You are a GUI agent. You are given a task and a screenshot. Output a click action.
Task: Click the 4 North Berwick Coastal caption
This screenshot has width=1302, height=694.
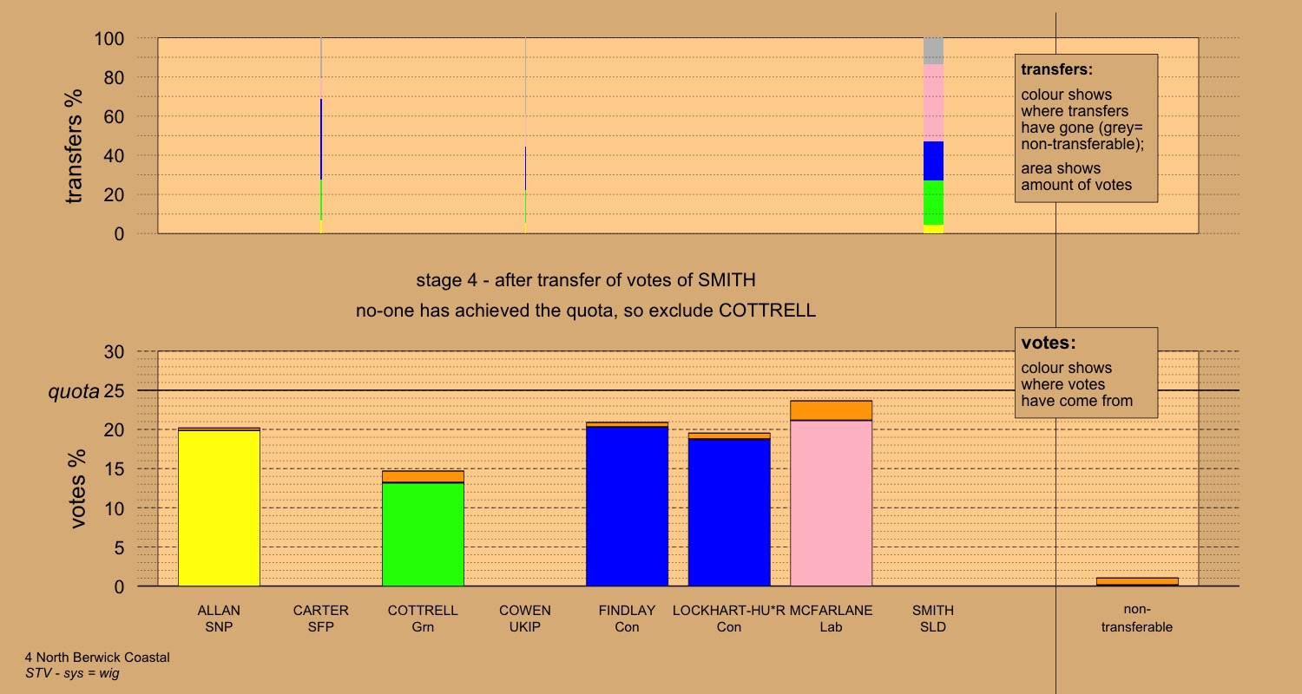click(96, 658)
